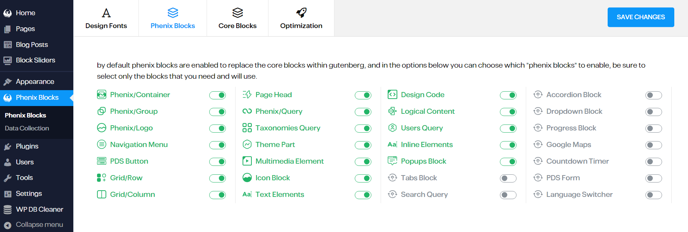Click the Popups Block icon
688x232 pixels.
coord(393,161)
